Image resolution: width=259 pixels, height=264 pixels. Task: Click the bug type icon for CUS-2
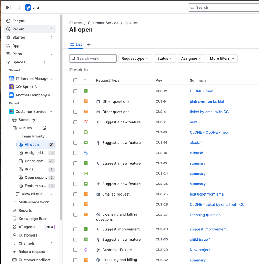86,122
